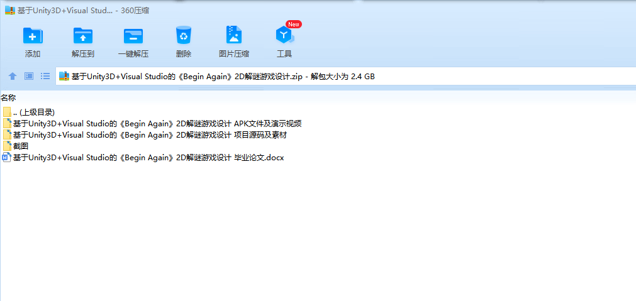The height and width of the screenshot is (301, 636).
Task: Go up one level with arrow icon
Action: [x=13, y=76]
